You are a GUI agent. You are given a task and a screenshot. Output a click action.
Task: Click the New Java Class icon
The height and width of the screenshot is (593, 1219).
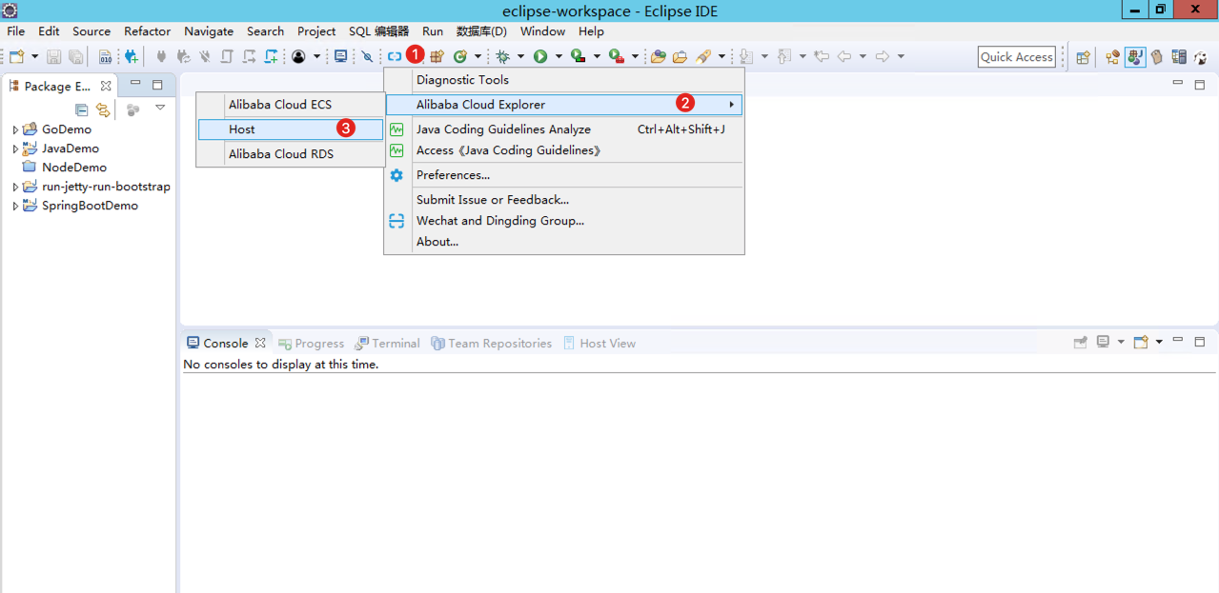(460, 57)
